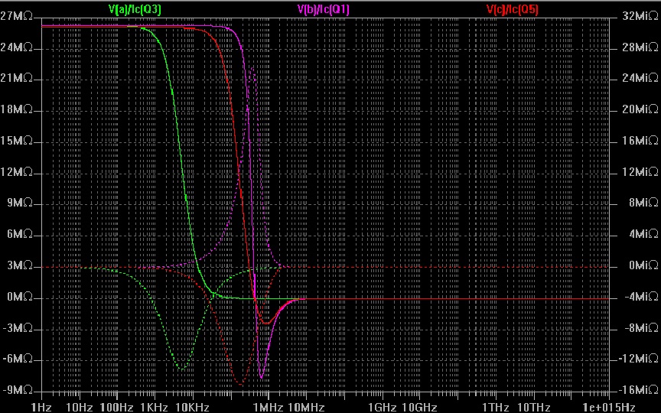The image size is (661, 413).
Task: Click the 0MΩ left axis label
Action: 19,297
